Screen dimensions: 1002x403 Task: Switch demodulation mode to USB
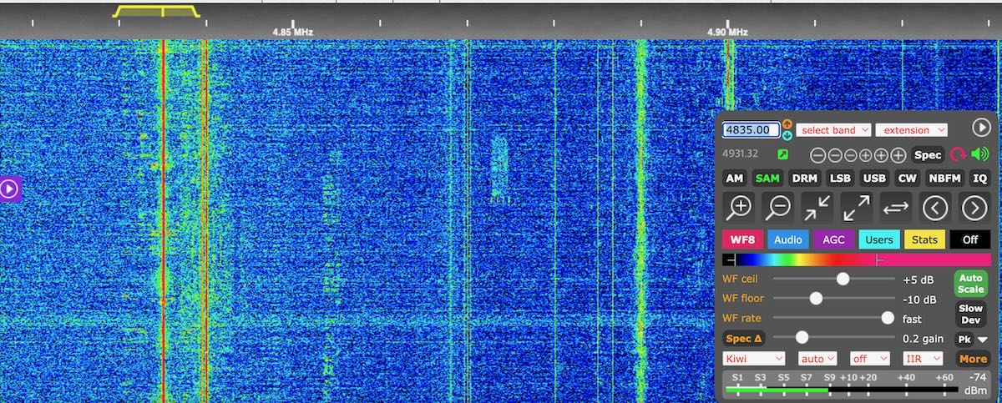[x=874, y=179]
